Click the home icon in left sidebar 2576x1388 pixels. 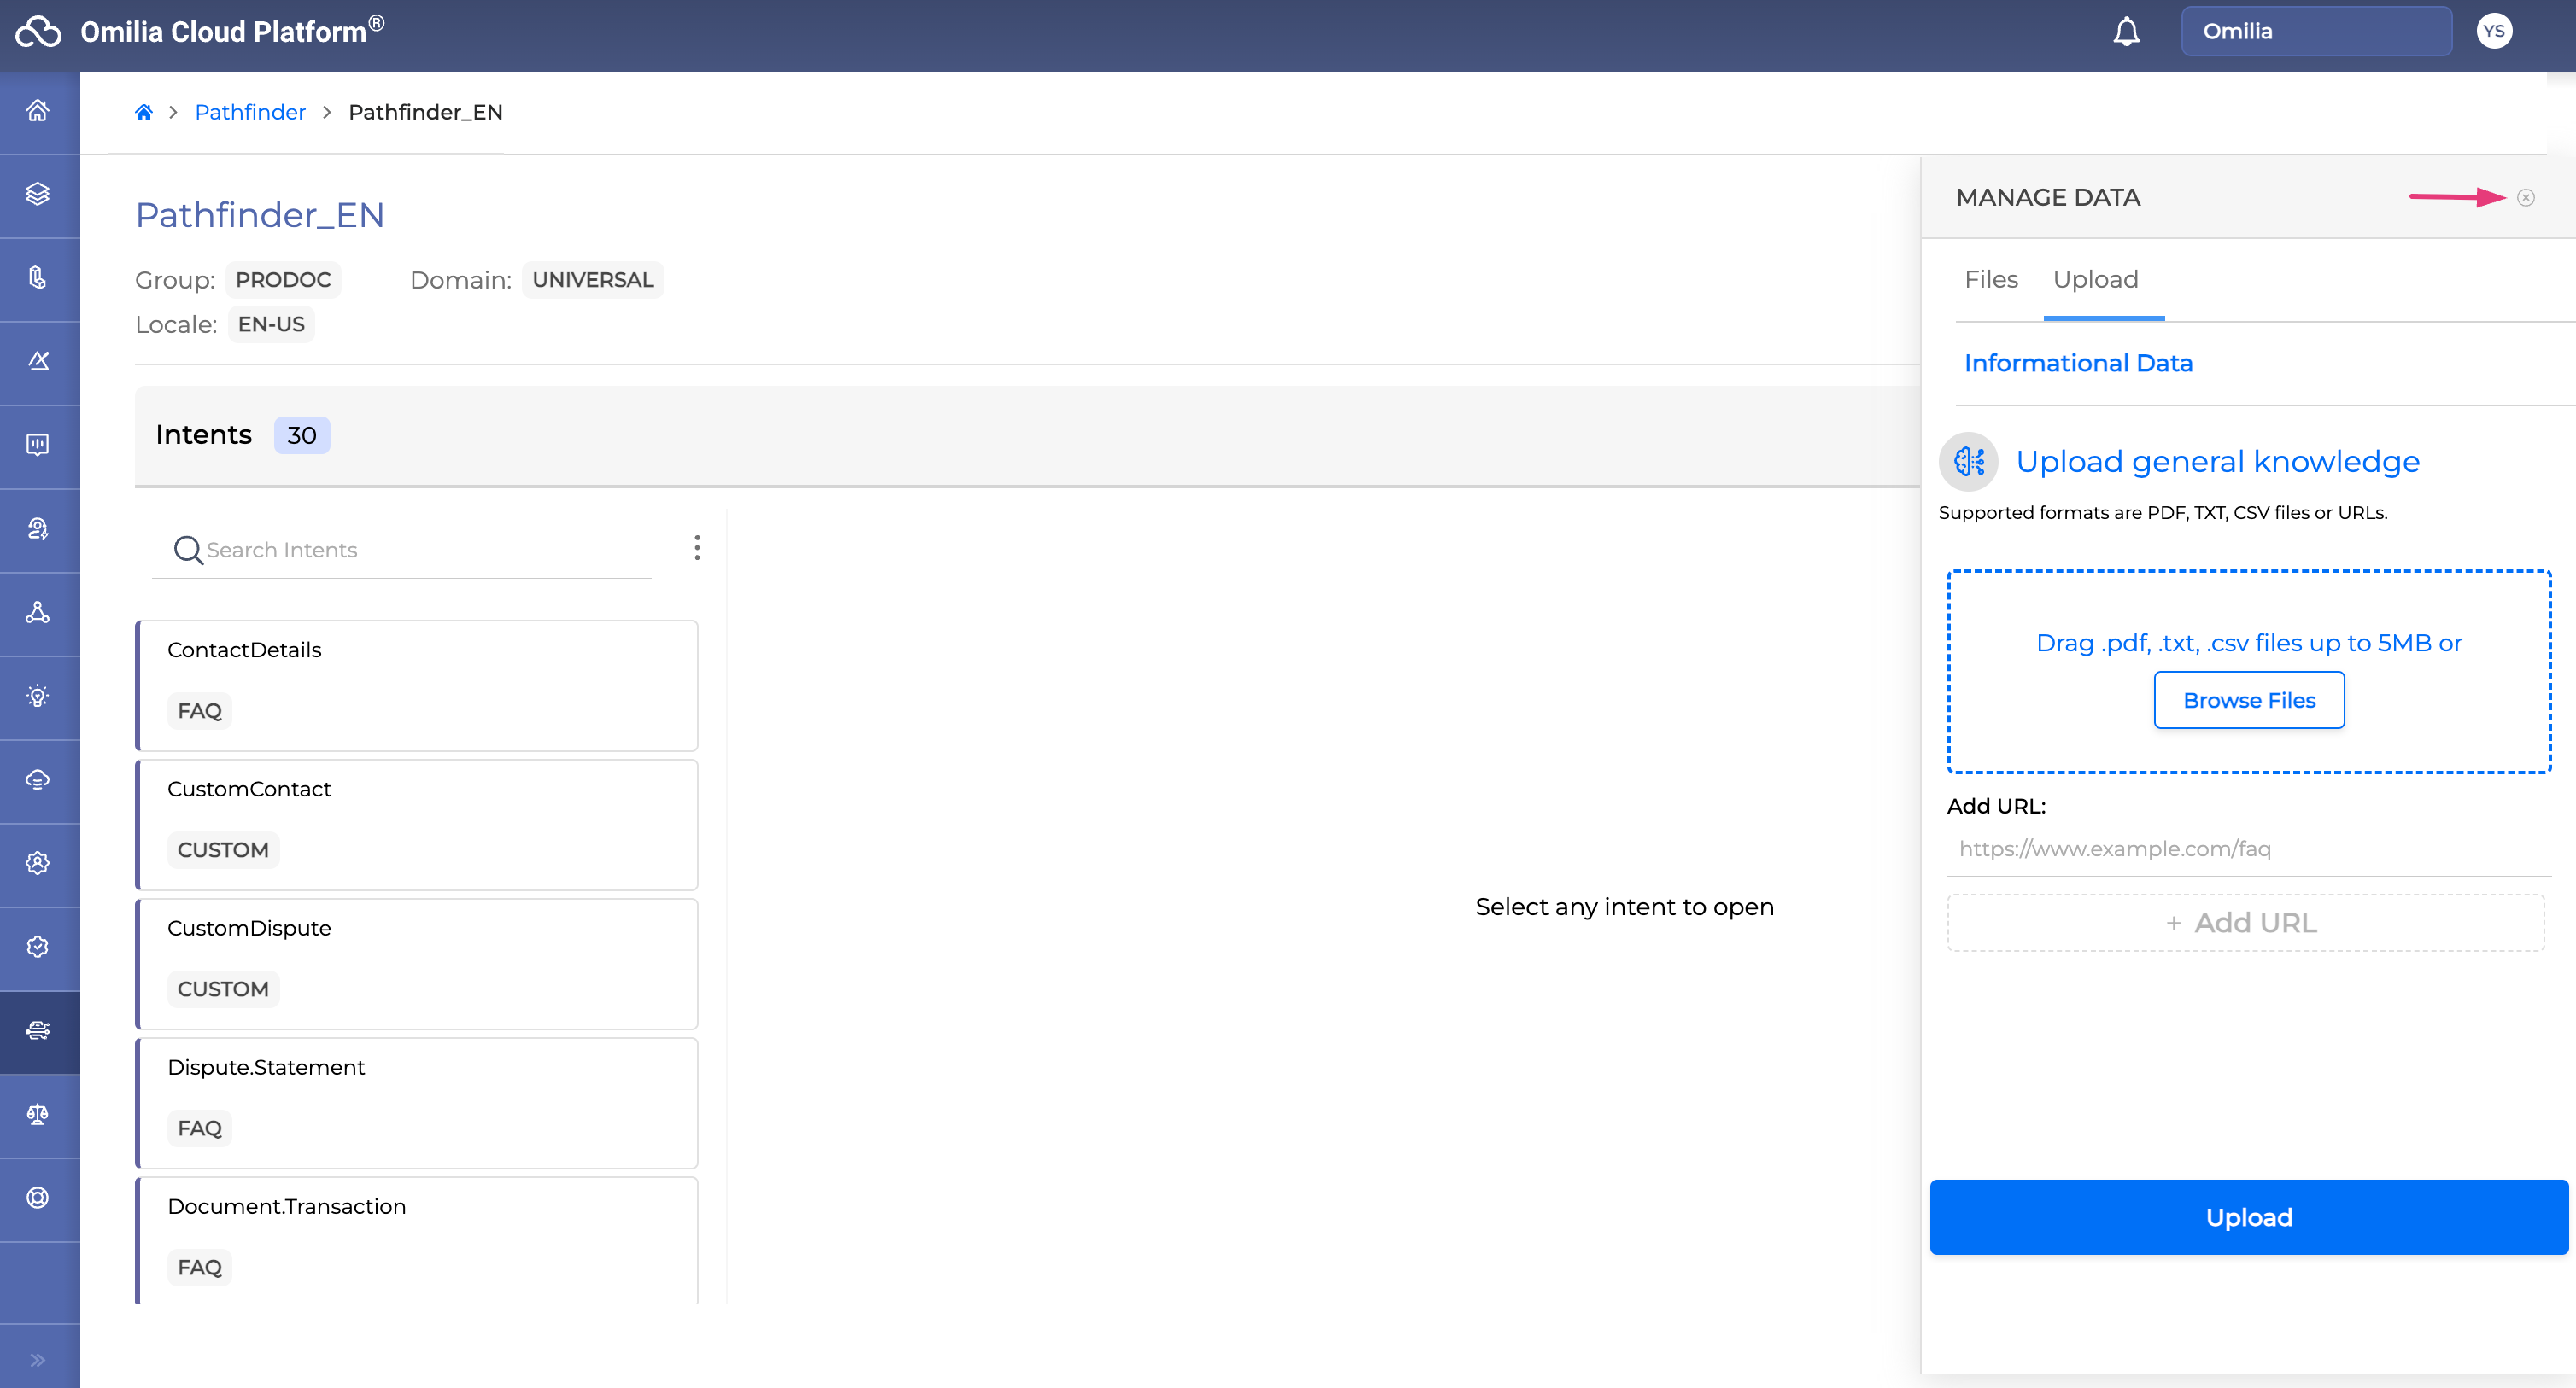coord(38,111)
